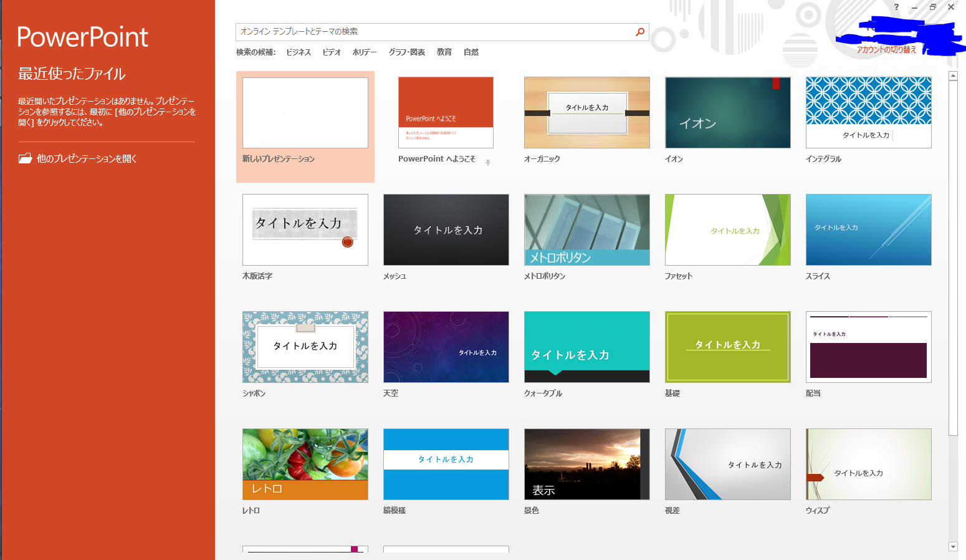Click the template list scrollbar thumb

pyautogui.click(x=953, y=258)
